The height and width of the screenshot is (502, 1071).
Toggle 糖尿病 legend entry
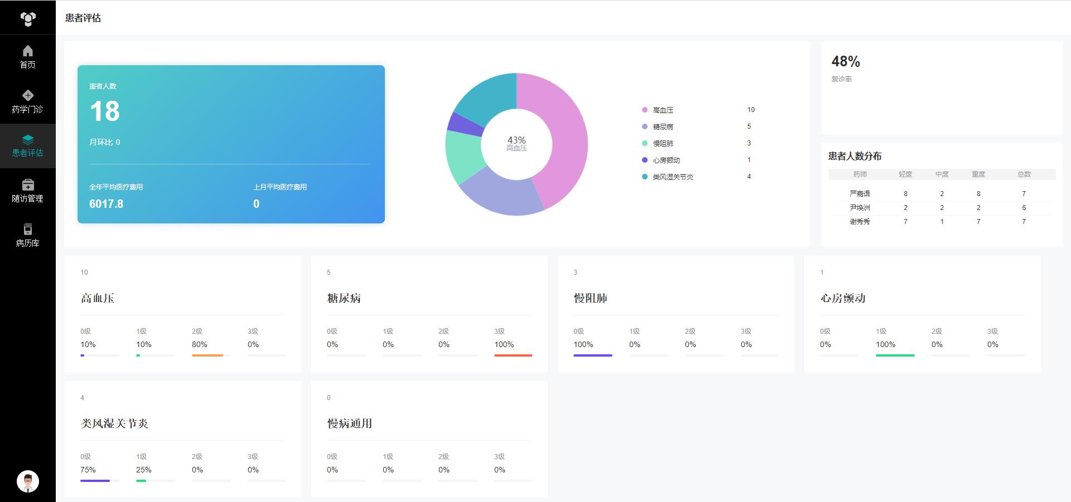663,127
